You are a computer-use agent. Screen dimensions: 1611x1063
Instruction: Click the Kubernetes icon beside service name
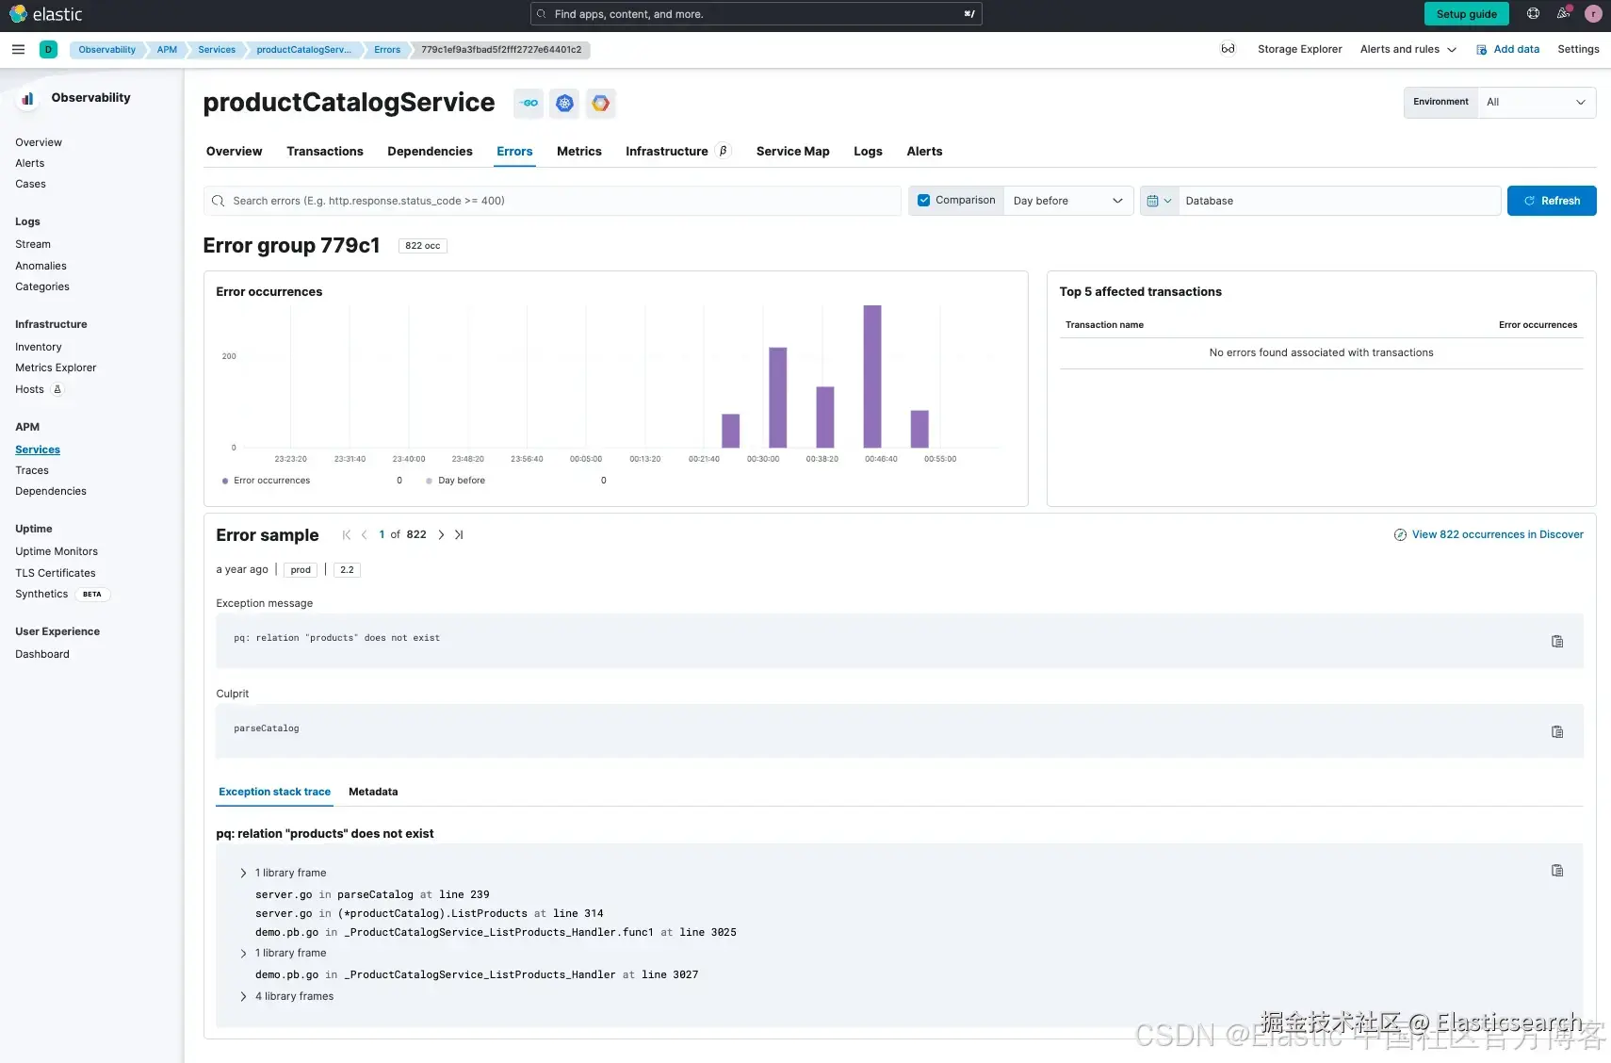point(564,104)
